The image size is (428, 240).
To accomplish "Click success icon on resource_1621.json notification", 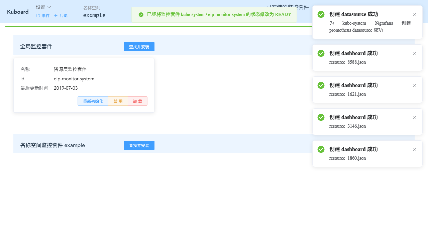I will (x=321, y=85).
